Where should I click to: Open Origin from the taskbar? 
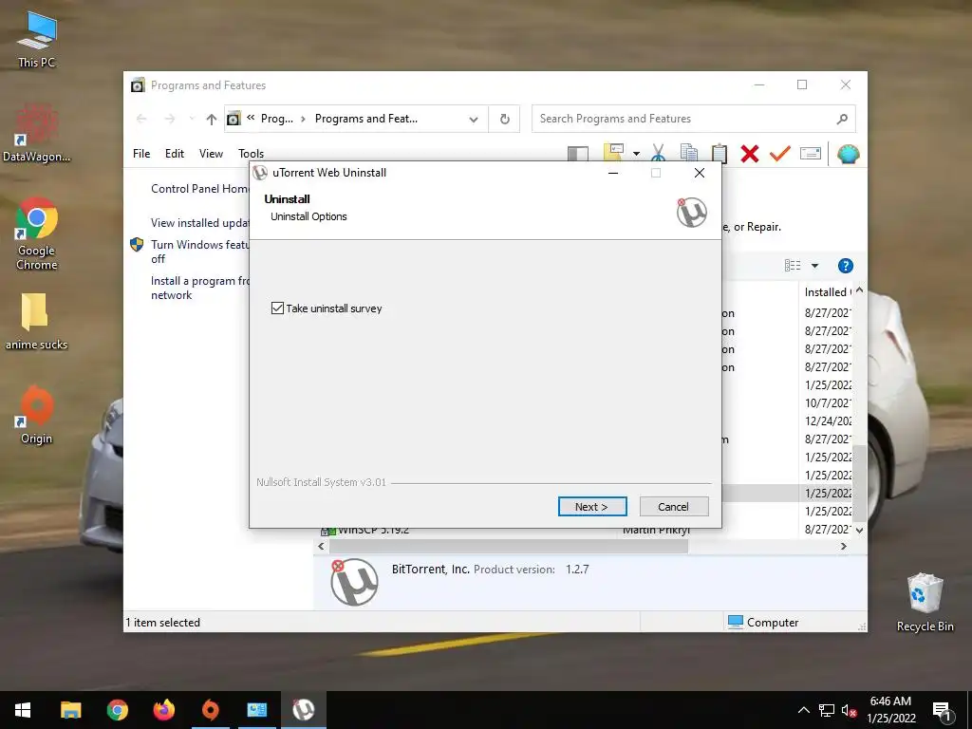[210, 710]
